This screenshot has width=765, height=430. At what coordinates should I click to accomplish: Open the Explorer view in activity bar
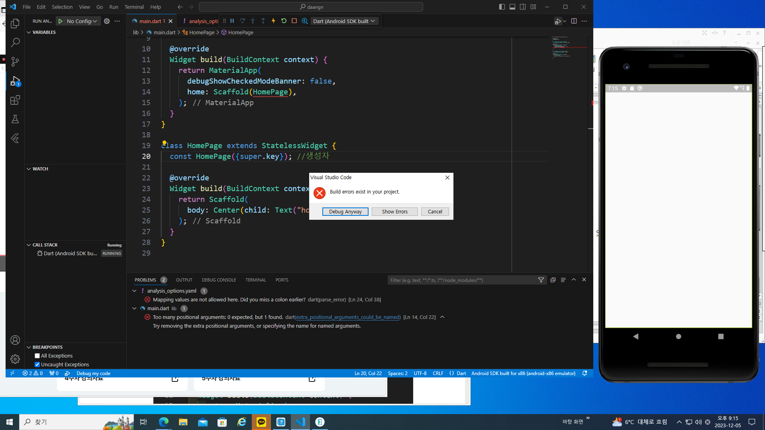[x=15, y=23]
